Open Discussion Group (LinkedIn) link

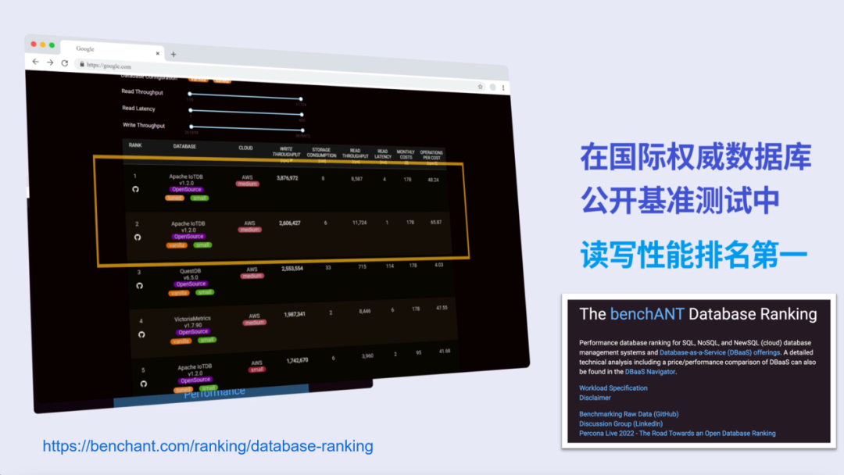[620, 424]
